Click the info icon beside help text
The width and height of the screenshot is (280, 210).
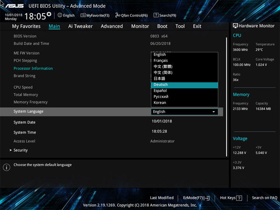click(x=7, y=167)
